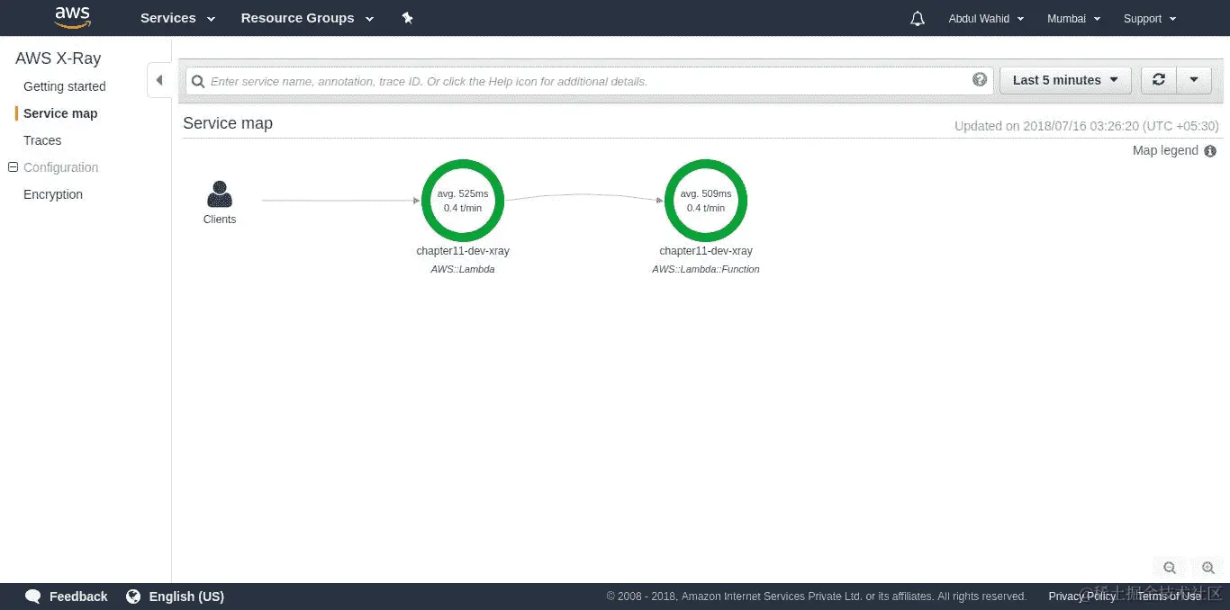Click the Service map heading
The width and height of the screenshot is (1230, 610).
click(x=228, y=123)
